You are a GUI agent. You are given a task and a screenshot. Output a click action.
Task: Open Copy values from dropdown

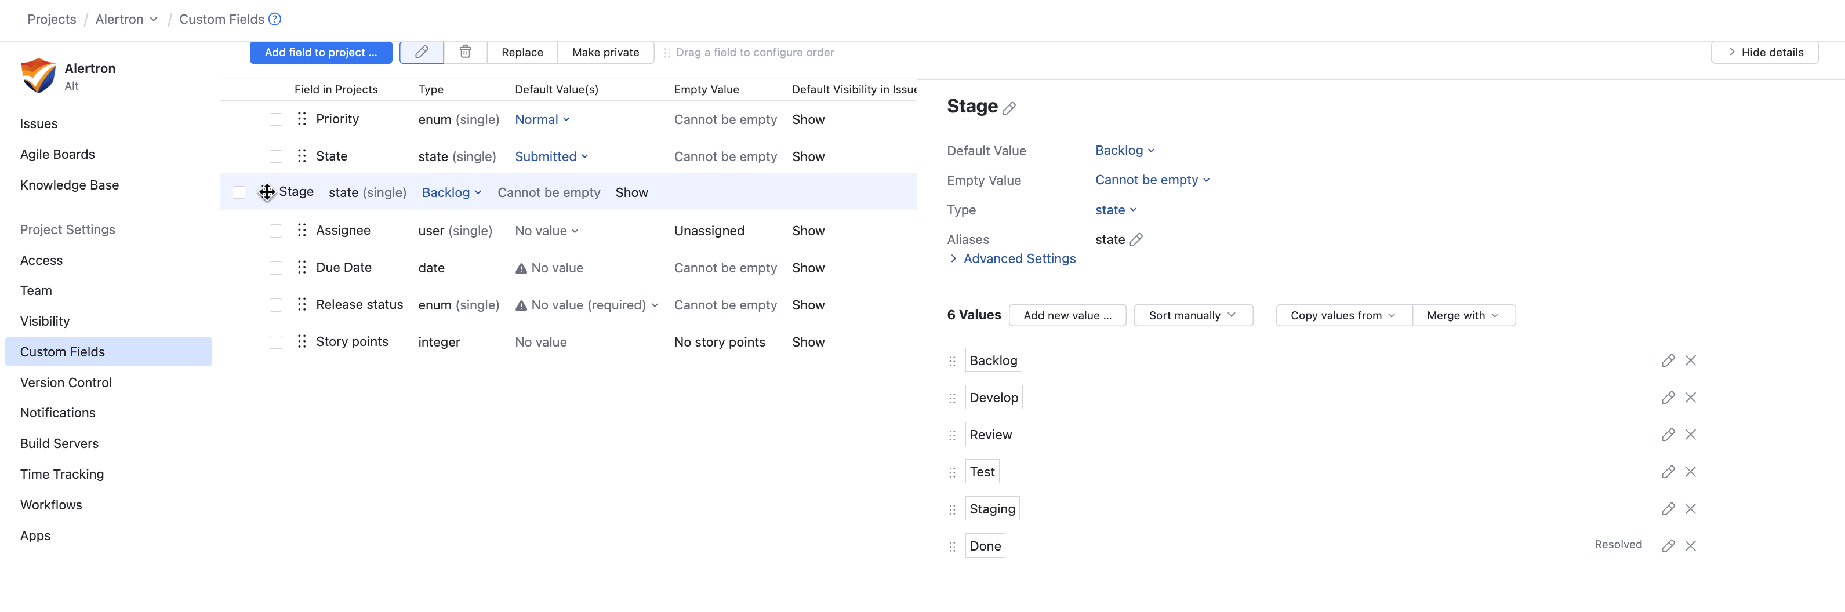[1343, 316]
